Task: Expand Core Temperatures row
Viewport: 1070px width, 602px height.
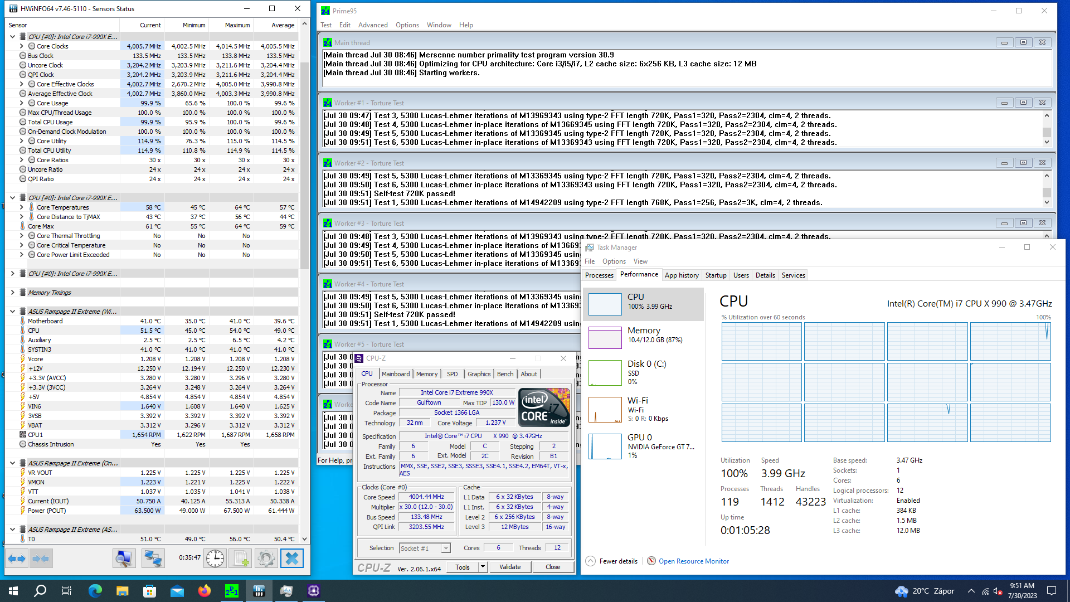Action: (22, 207)
